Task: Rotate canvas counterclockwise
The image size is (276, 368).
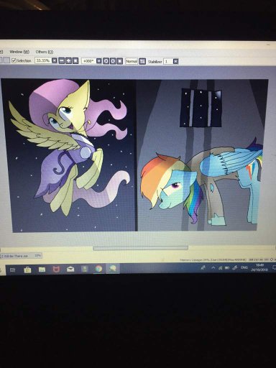Action: pos(106,61)
